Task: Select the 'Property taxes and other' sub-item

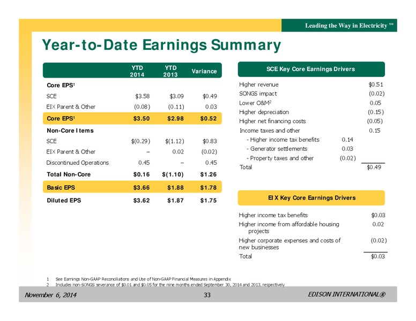Action: point(280,158)
